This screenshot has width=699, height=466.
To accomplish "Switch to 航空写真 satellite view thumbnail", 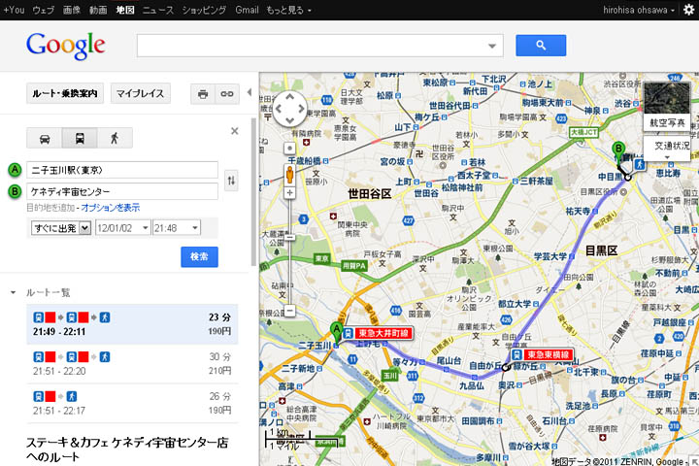I will click(667, 106).
